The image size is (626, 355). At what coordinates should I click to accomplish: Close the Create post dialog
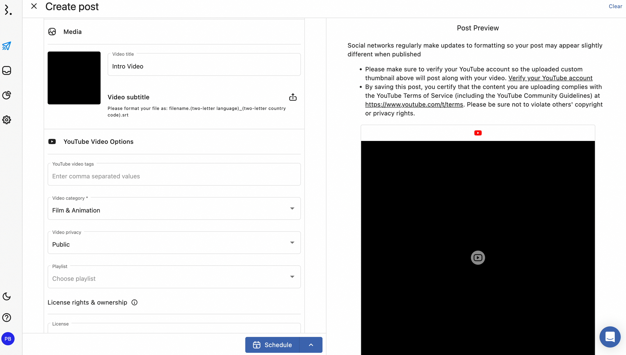pyautogui.click(x=34, y=6)
